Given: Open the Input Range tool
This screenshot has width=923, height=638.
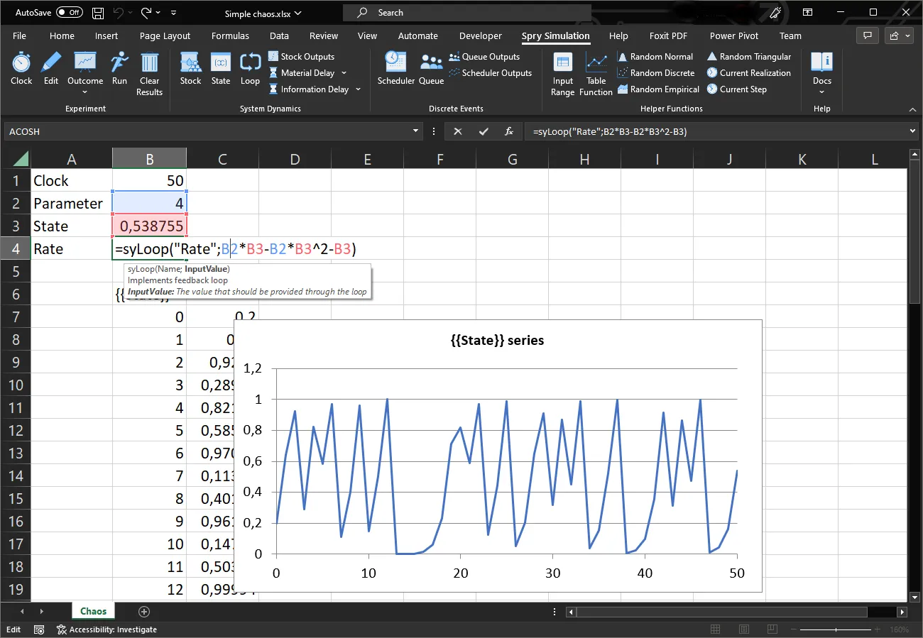Looking at the screenshot, I should click(x=562, y=73).
